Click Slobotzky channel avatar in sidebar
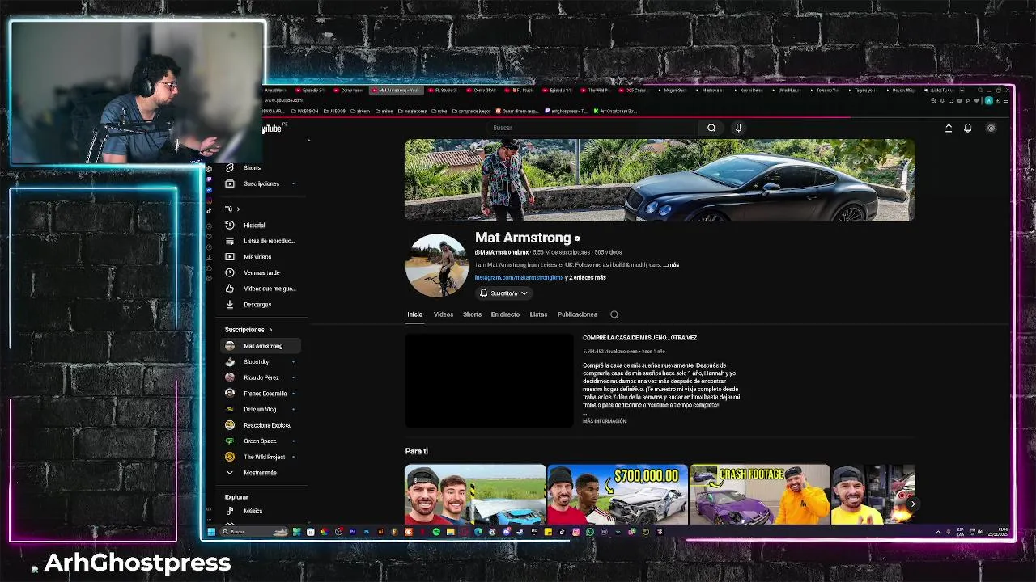 [x=230, y=361]
